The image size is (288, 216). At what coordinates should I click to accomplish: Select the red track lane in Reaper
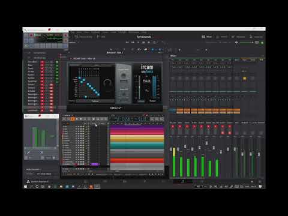pyautogui.click(x=137, y=160)
